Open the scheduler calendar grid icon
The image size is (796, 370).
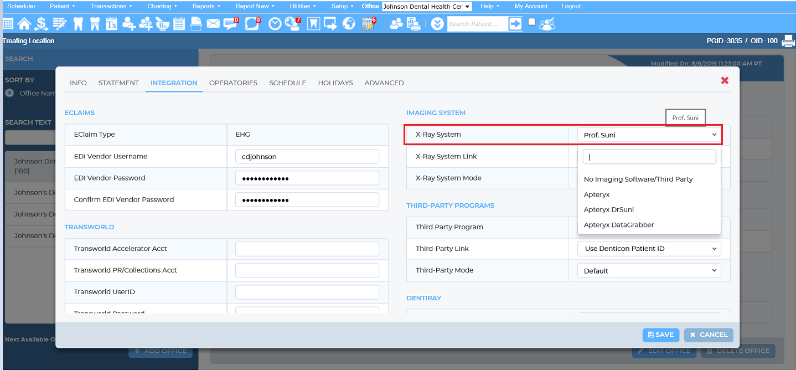8,24
